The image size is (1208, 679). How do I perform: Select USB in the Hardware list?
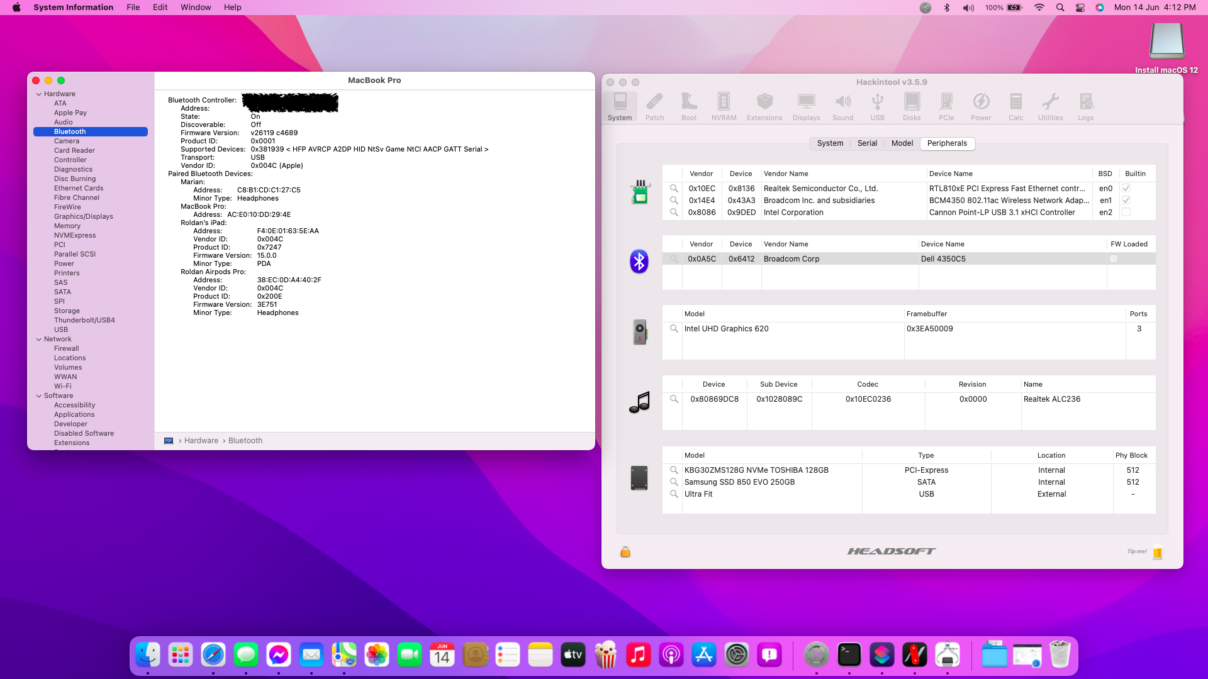61,330
